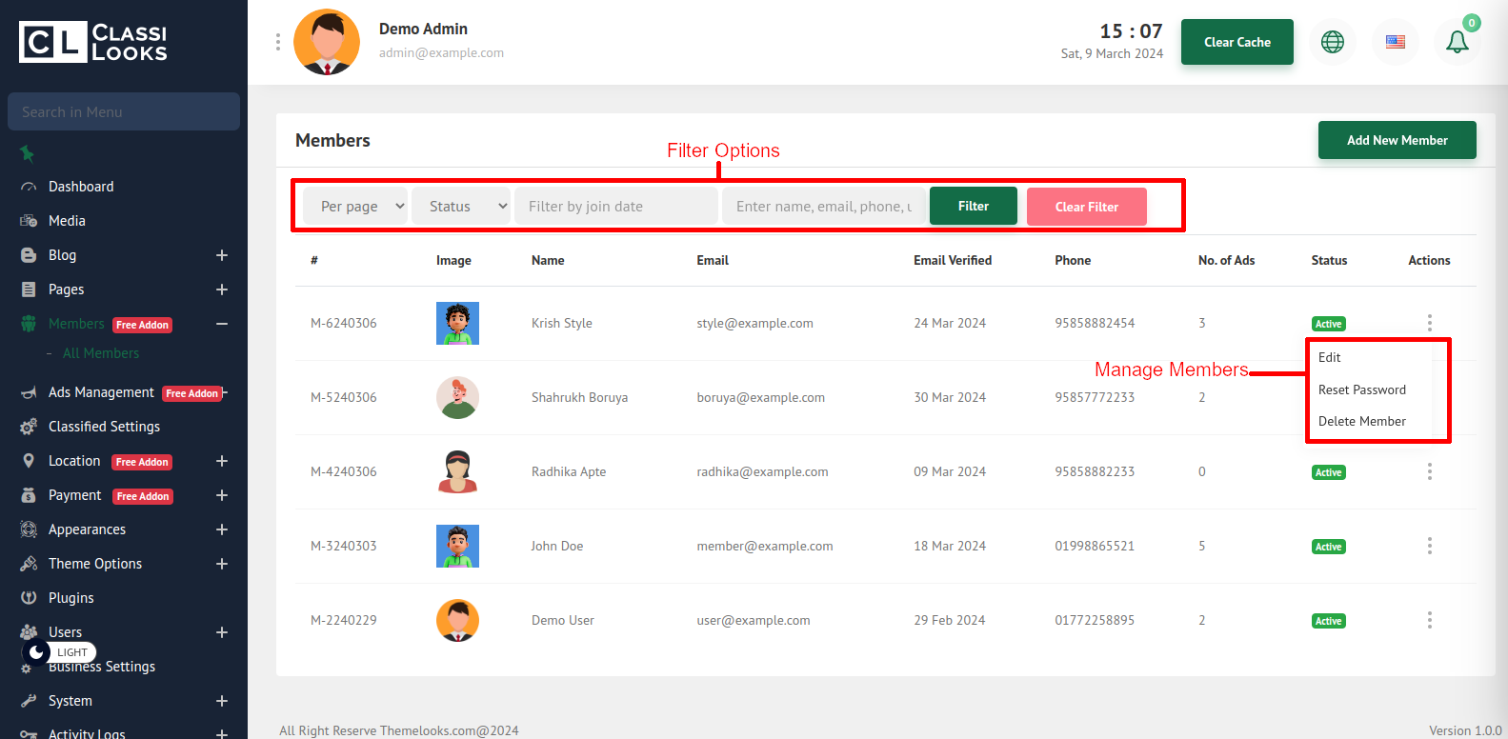Choose Delete Member in the context menu
The width and height of the screenshot is (1508, 739).
tap(1361, 421)
